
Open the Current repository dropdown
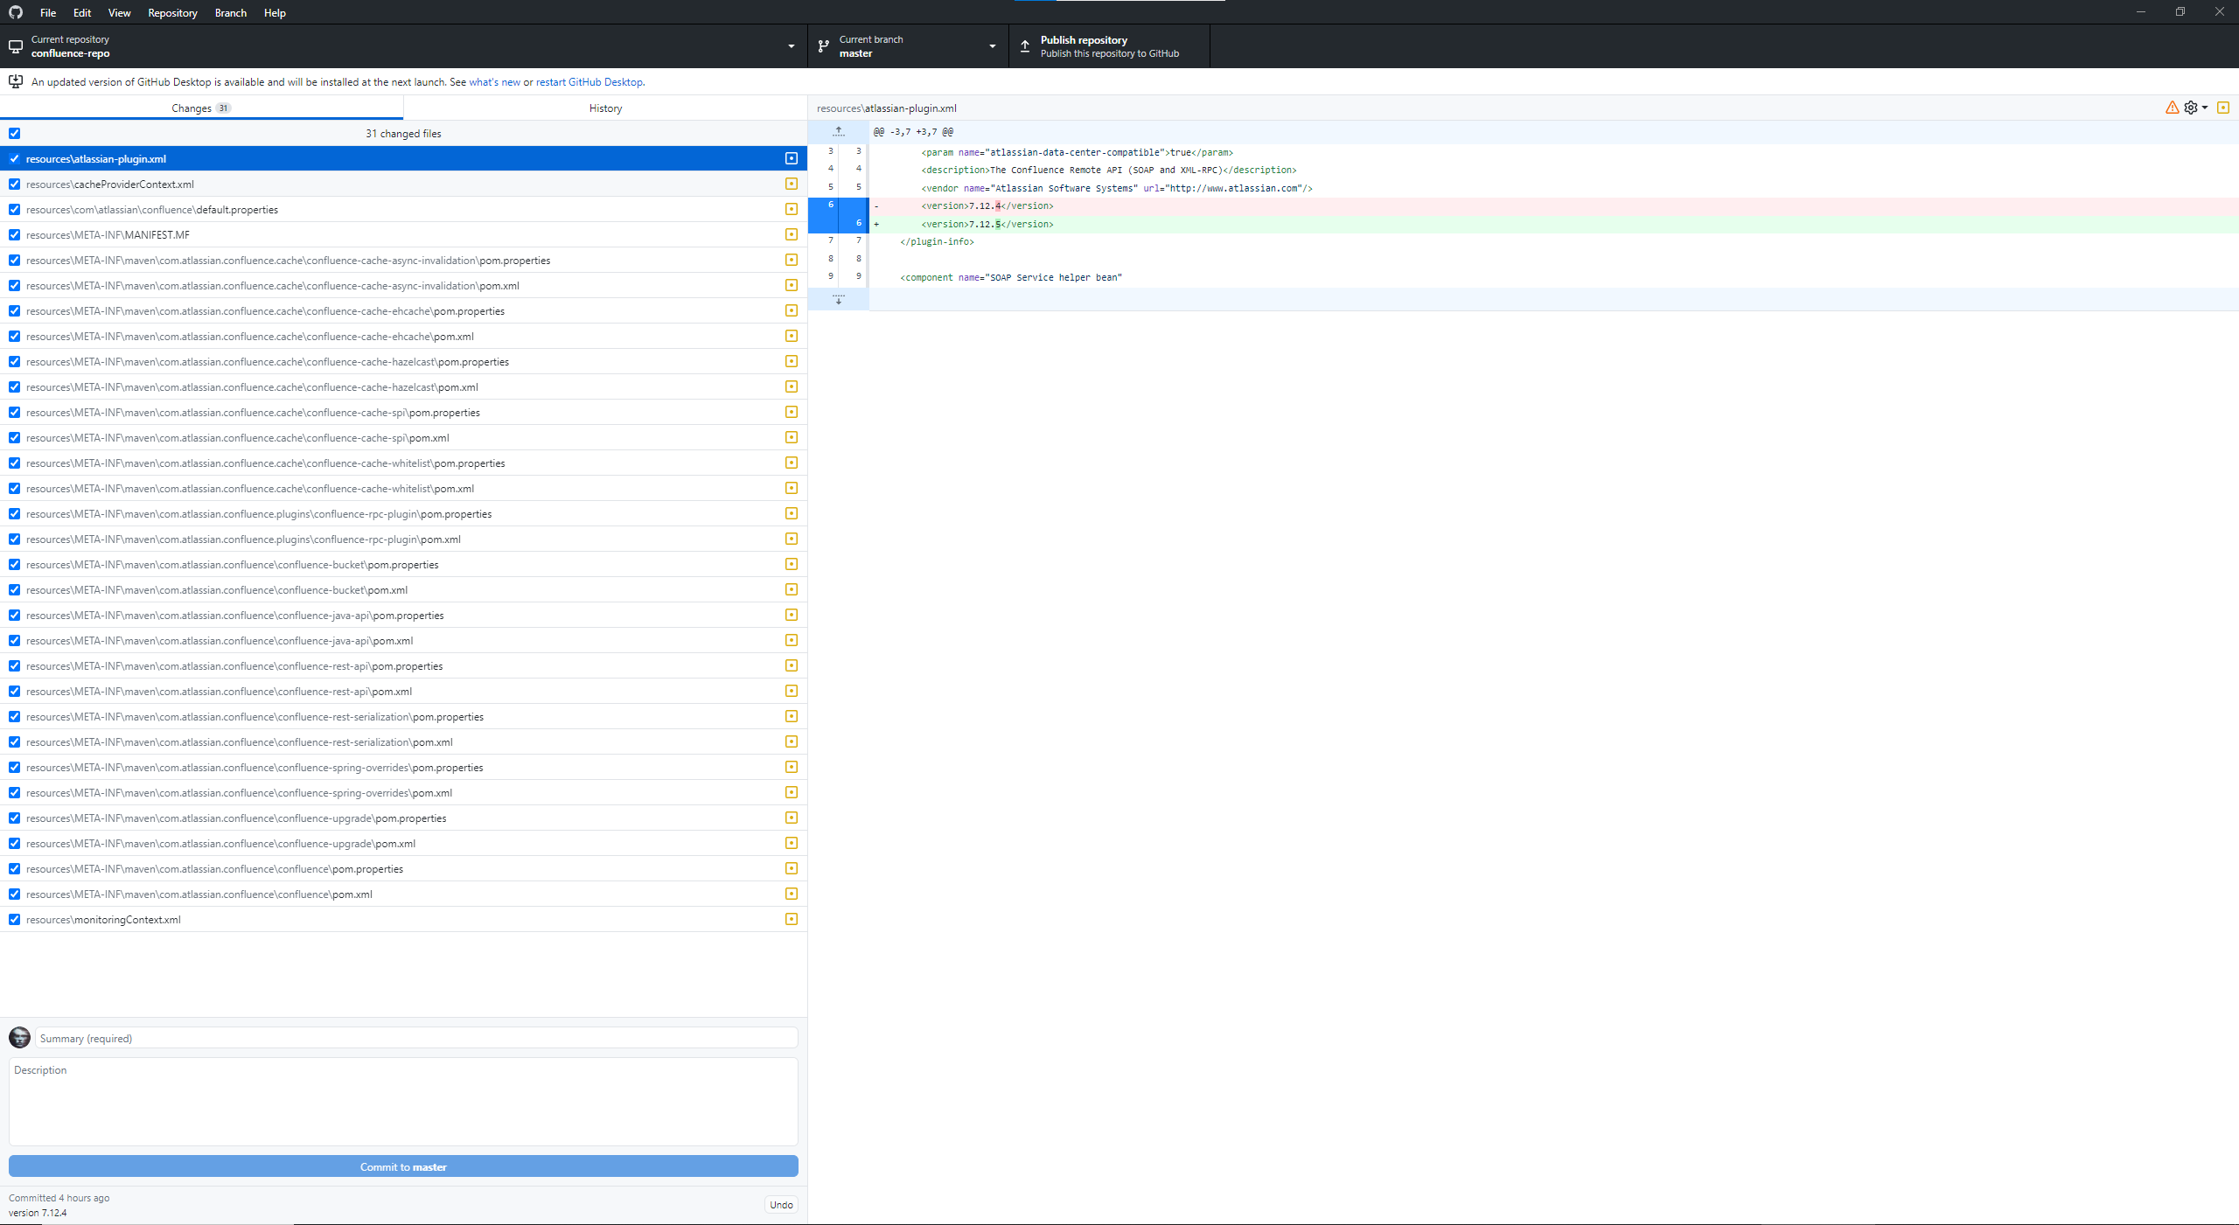(x=403, y=46)
